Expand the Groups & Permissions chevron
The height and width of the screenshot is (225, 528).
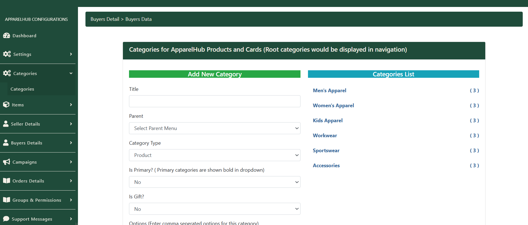(x=71, y=200)
